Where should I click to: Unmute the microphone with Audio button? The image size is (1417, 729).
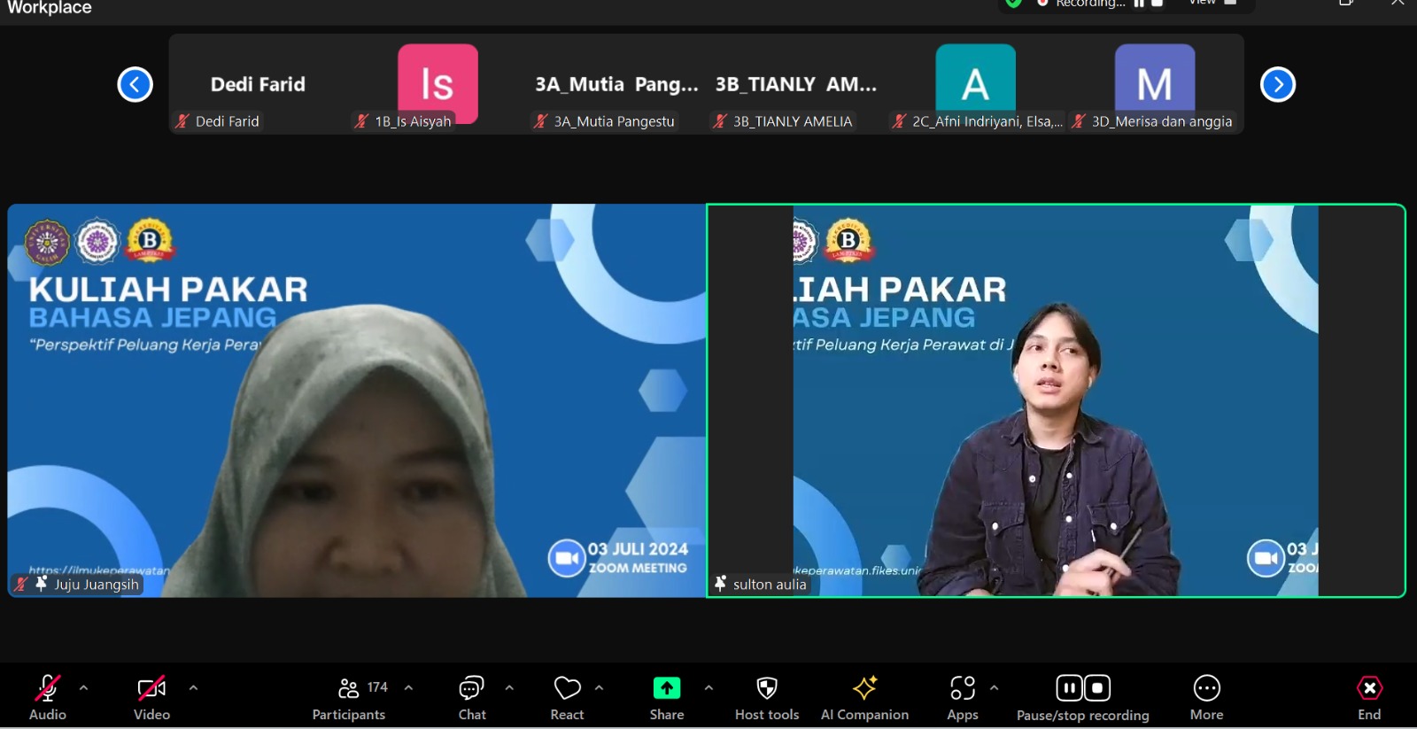coord(48,698)
